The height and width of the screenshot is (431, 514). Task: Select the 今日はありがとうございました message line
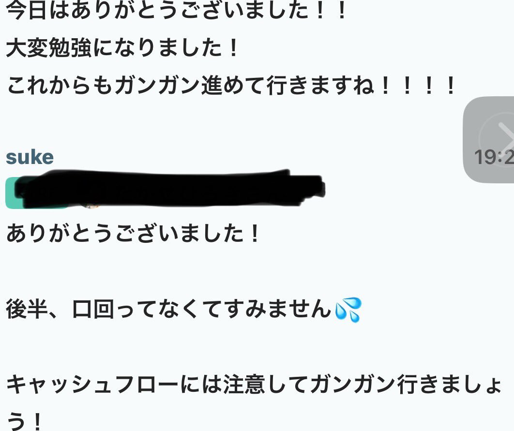(x=176, y=11)
